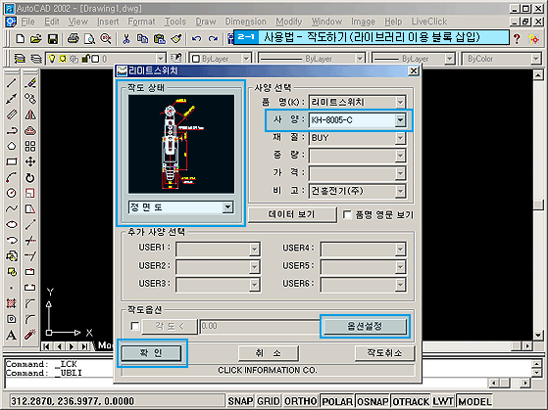The height and width of the screenshot is (410, 548).
Task: Open Print Preview icon
Action: (x=89, y=38)
